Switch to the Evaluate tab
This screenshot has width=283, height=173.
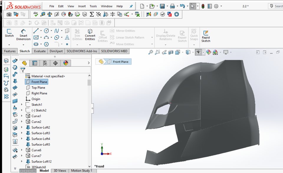click(x=40, y=51)
